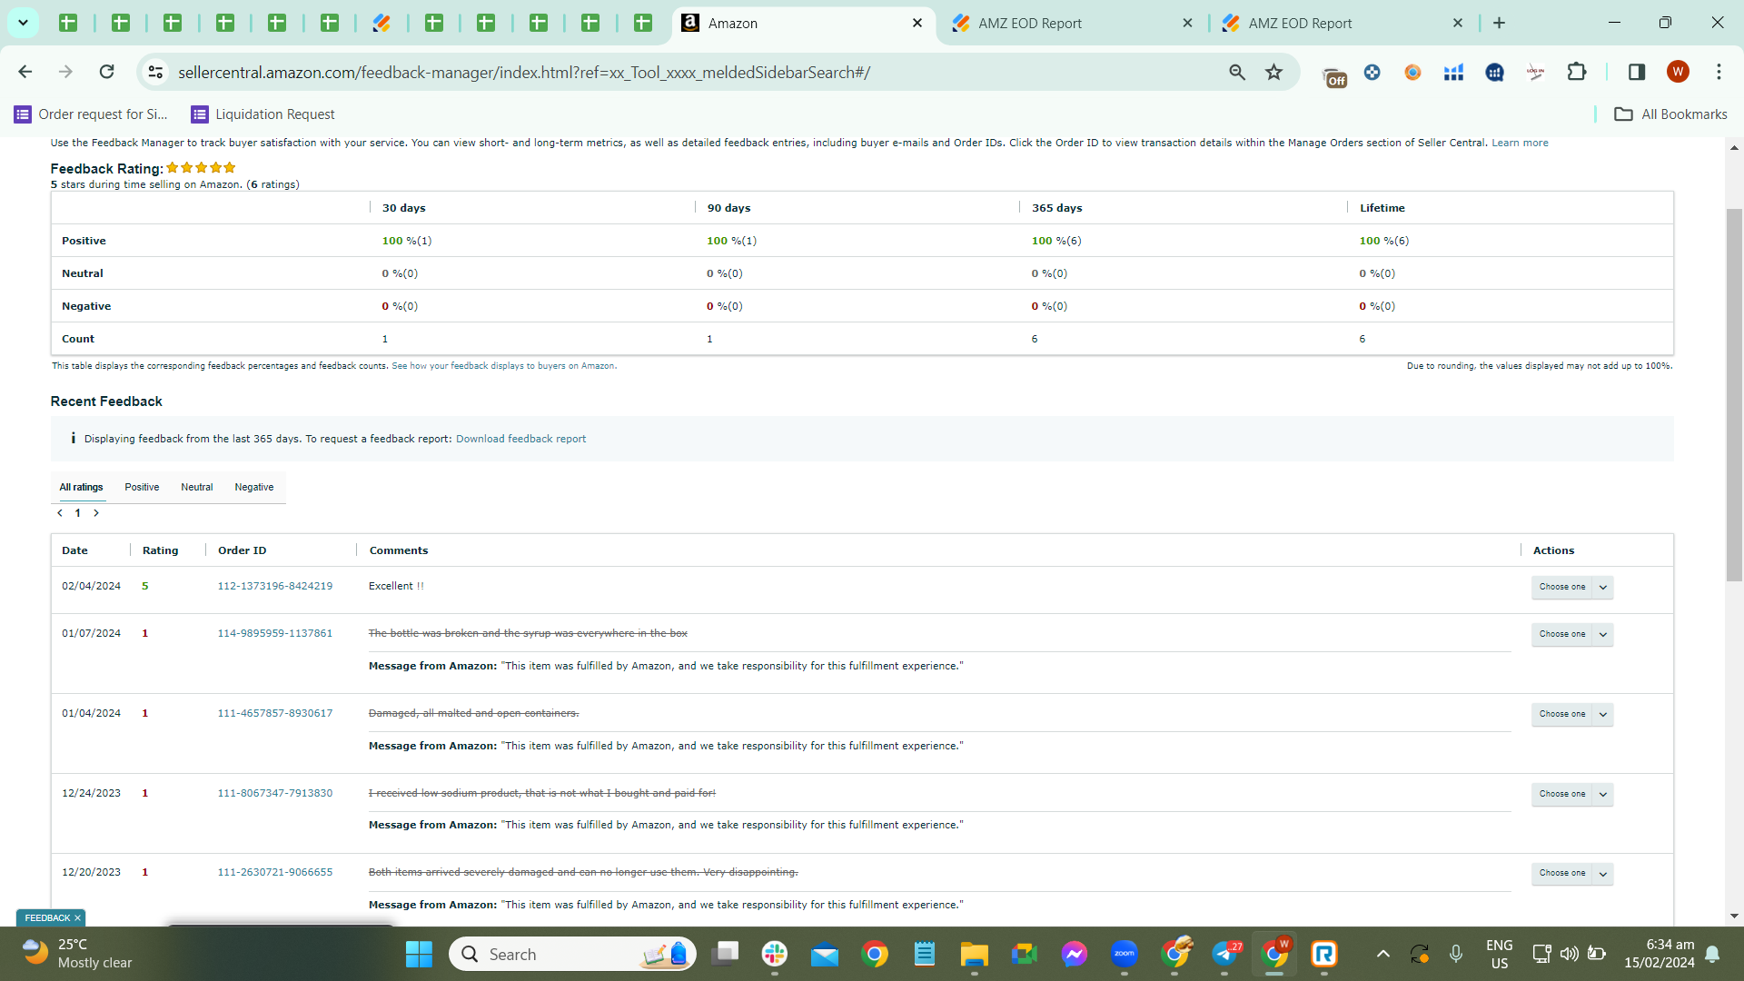Open Slack from the taskbar
Image resolution: width=1744 pixels, height=981 pixels.
tap(775, 954)
